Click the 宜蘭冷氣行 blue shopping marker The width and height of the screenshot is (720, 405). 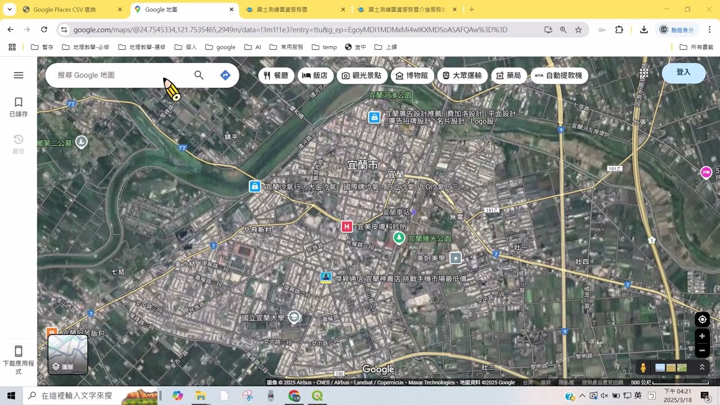[255, 186]
